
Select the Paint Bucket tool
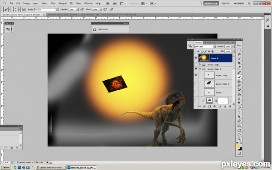click(x=239, y=94)
